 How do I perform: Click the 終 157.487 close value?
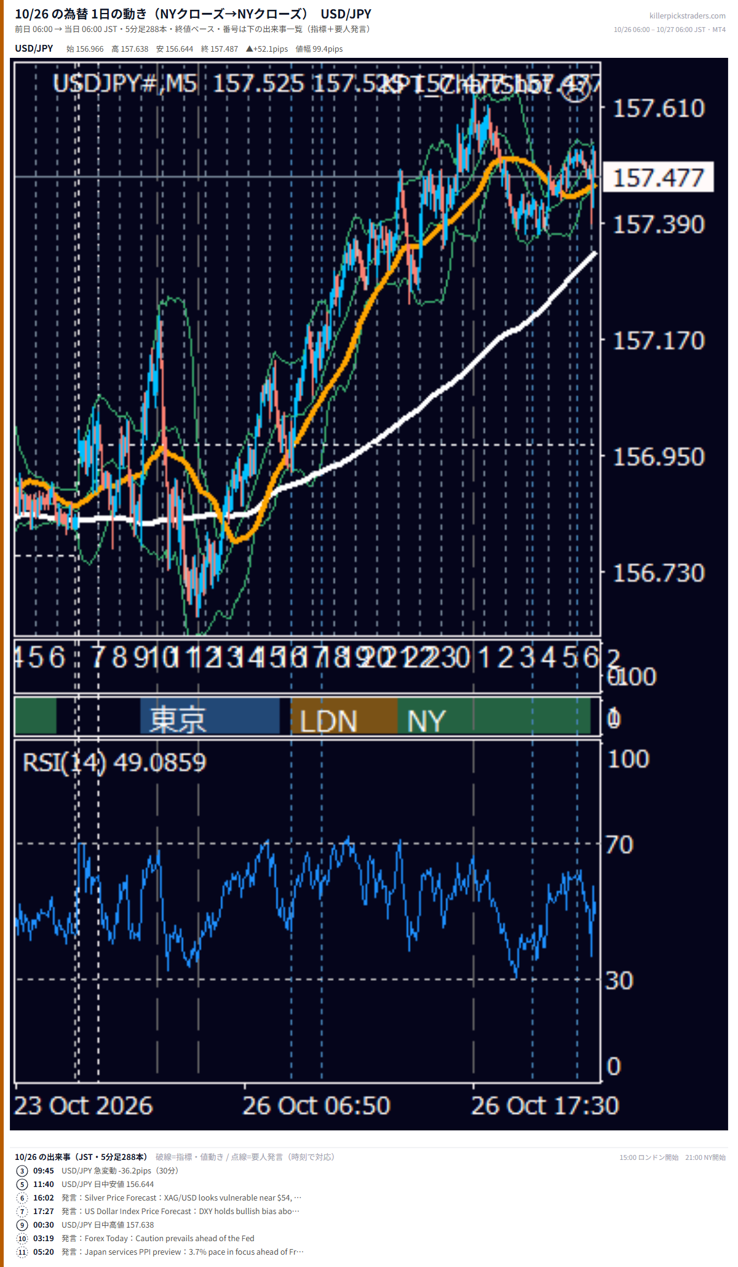(x=220, y=49)
